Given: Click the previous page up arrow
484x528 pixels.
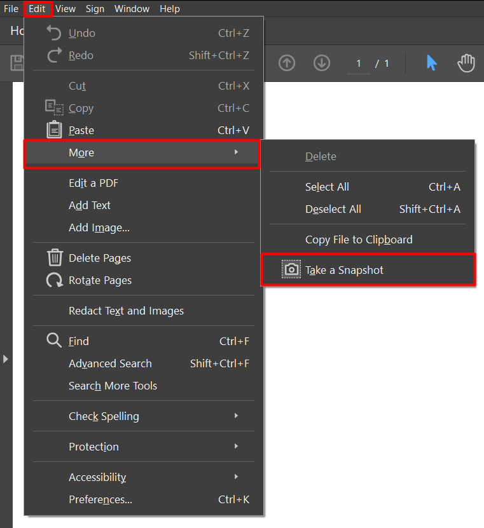Looking at the screenshot, I should click(x=287, y=64).
